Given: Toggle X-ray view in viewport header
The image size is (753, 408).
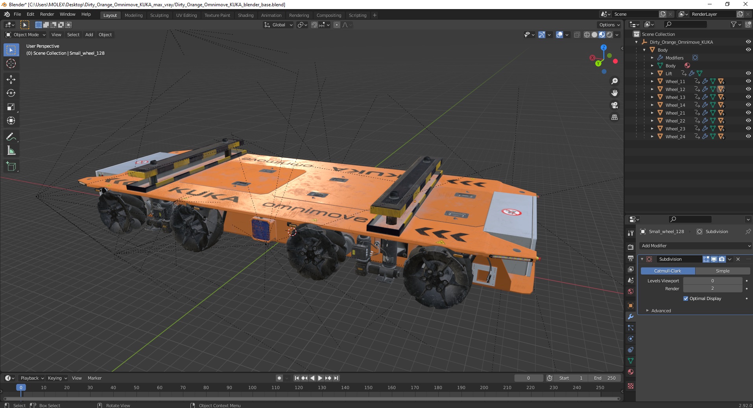Looking at the screenshot, I should pyautogui.click(x=577, y=35).
